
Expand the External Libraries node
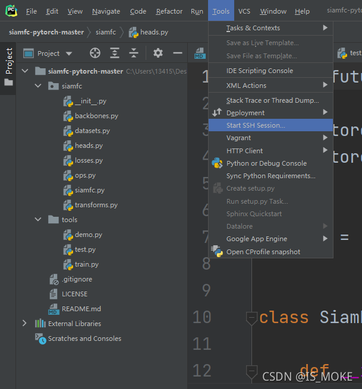click(24, 323)
